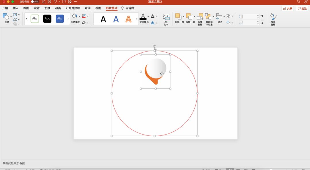Click the shape effects icon
The image size is (310, 170).
pos(84,23)
